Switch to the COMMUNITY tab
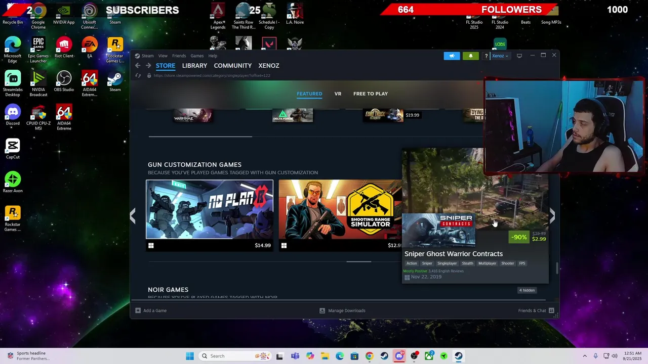 coord(233,66)
